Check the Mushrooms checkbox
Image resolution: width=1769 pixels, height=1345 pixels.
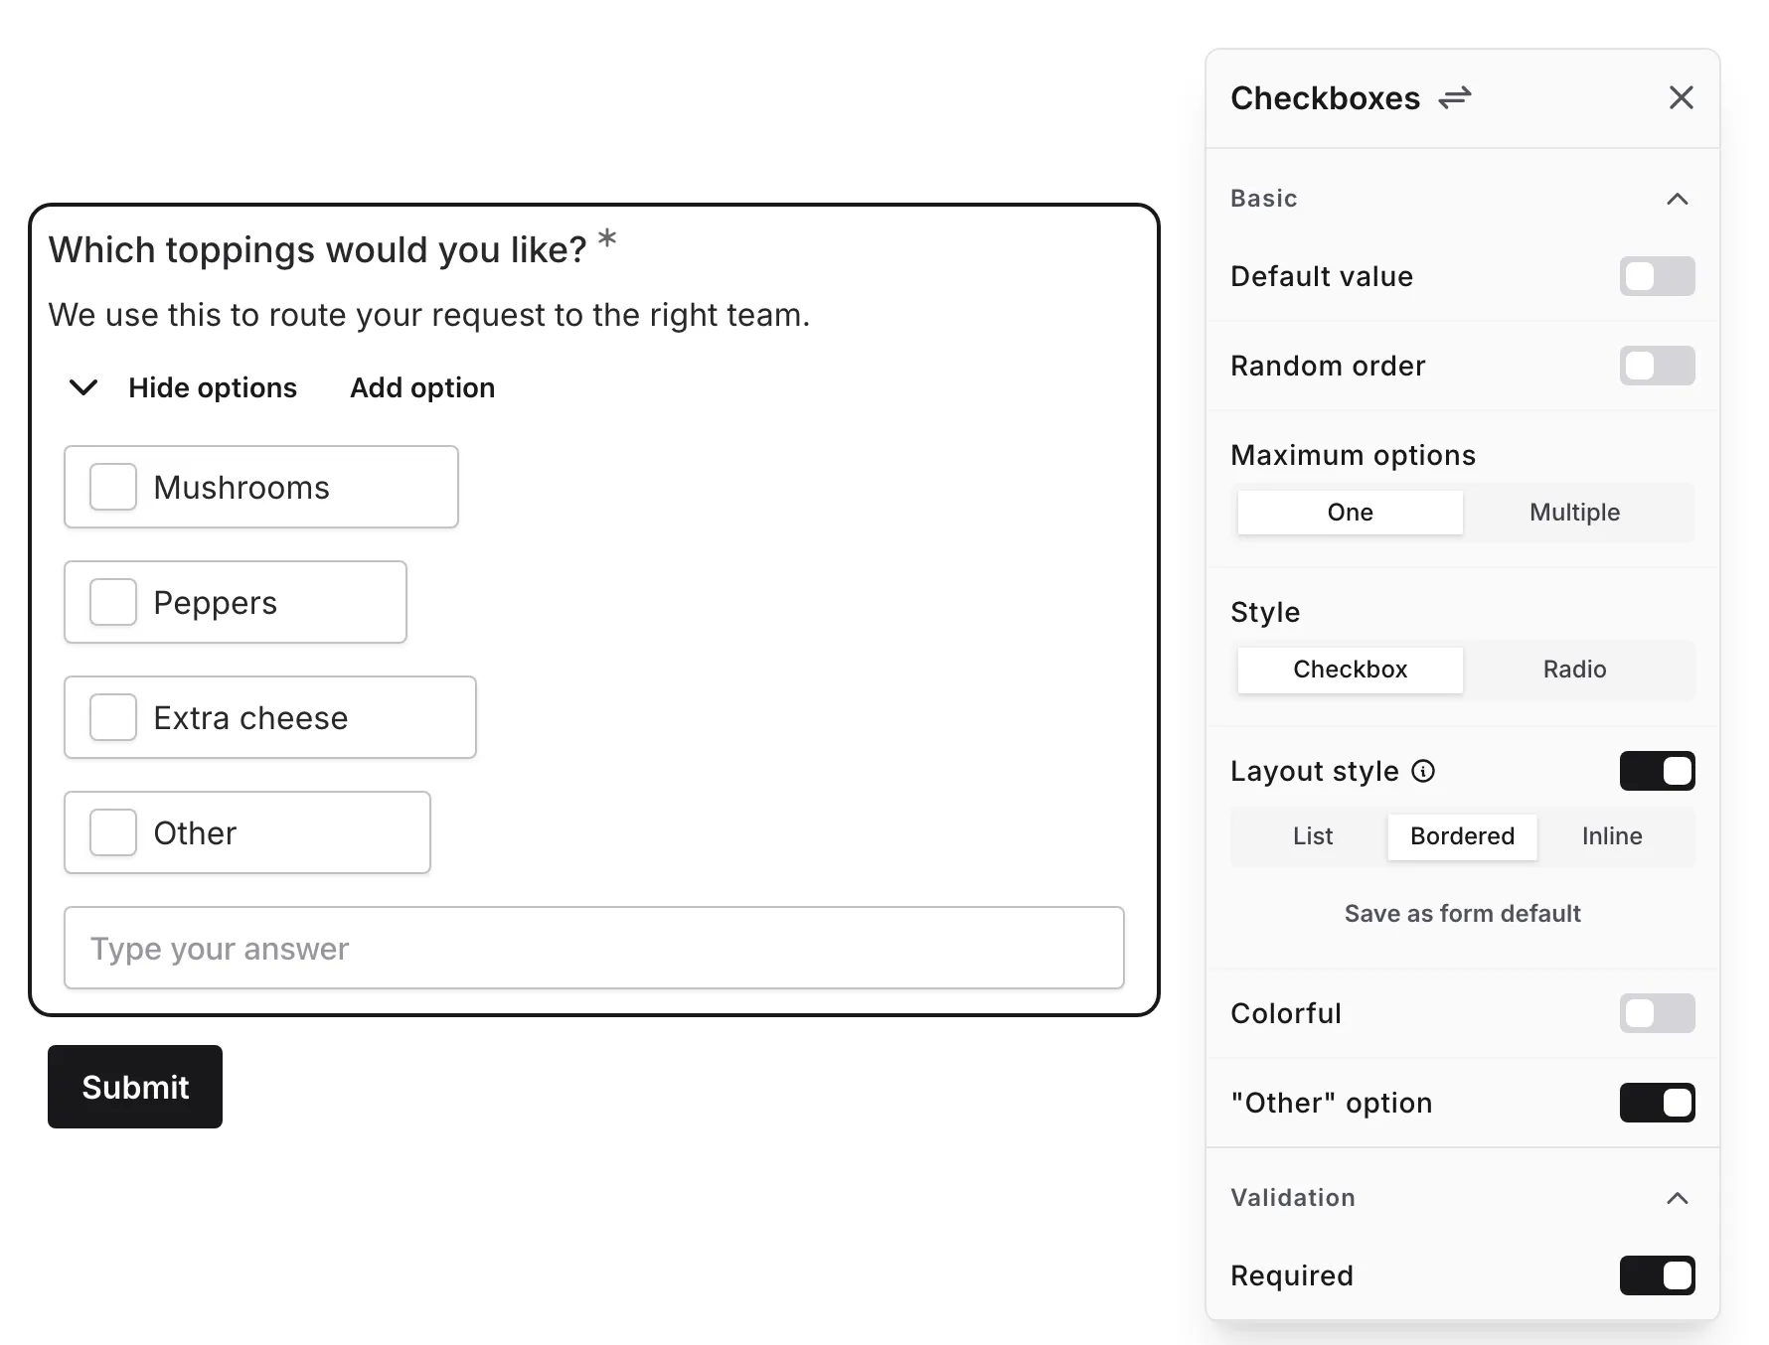pos(113,487)
